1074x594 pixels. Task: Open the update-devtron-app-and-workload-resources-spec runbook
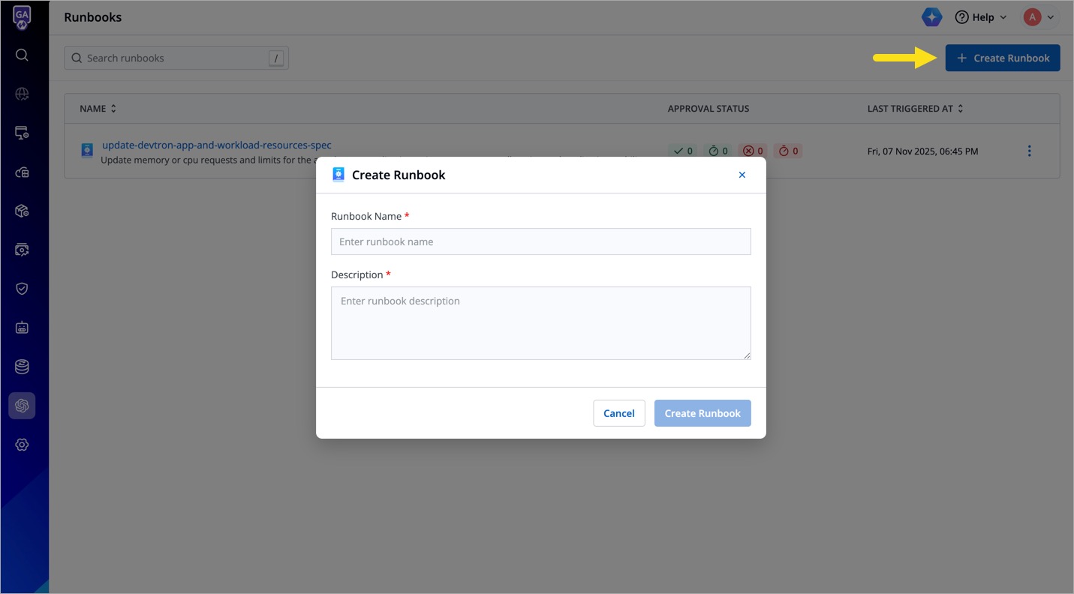[217, 145]
